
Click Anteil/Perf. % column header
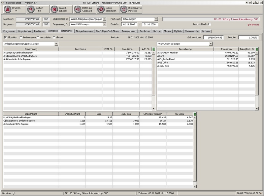(x=247, y=49)
